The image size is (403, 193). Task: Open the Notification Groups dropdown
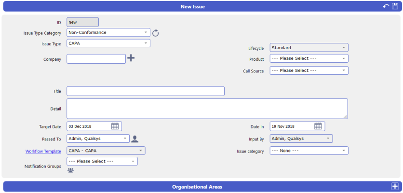102,161
